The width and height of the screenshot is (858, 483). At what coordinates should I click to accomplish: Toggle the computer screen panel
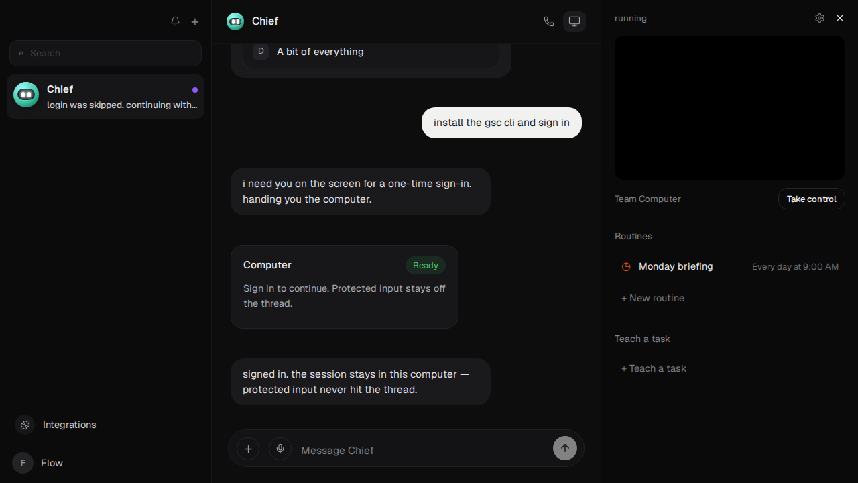pos(574,21)
